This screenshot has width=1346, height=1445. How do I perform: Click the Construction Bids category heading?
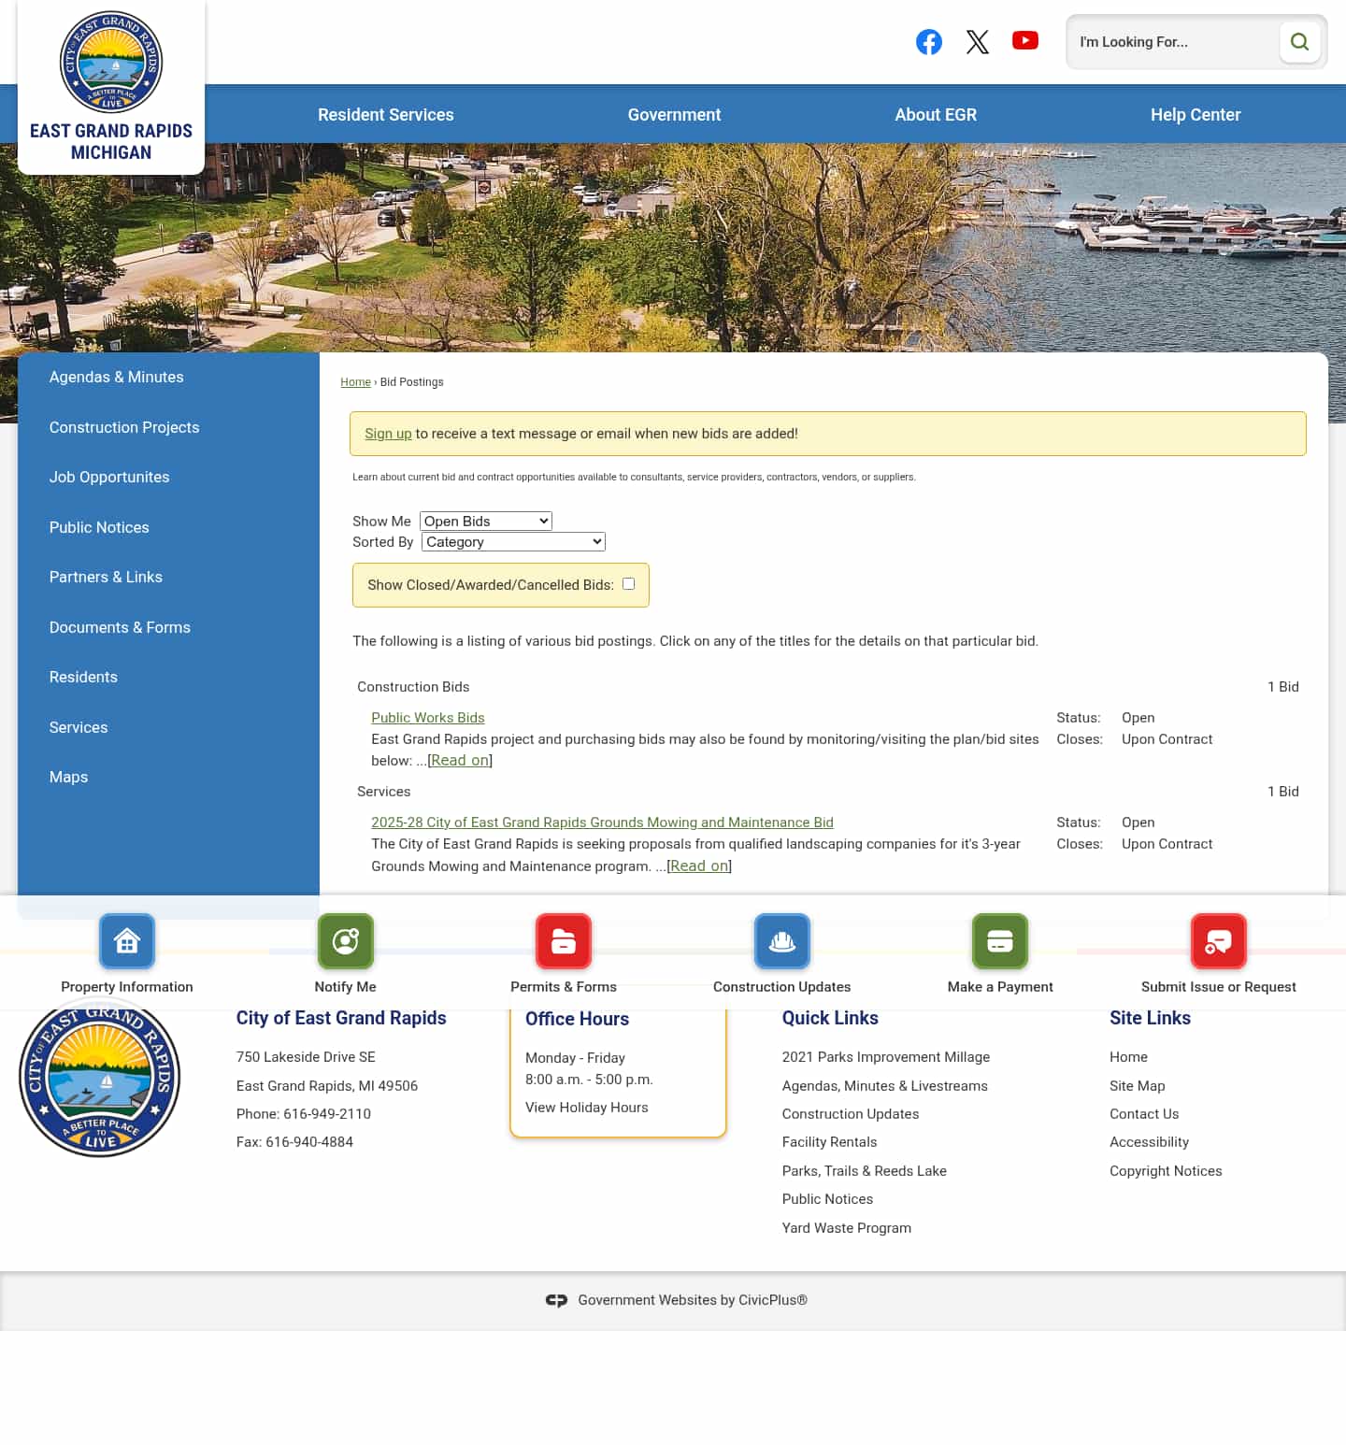click(413, 687)
